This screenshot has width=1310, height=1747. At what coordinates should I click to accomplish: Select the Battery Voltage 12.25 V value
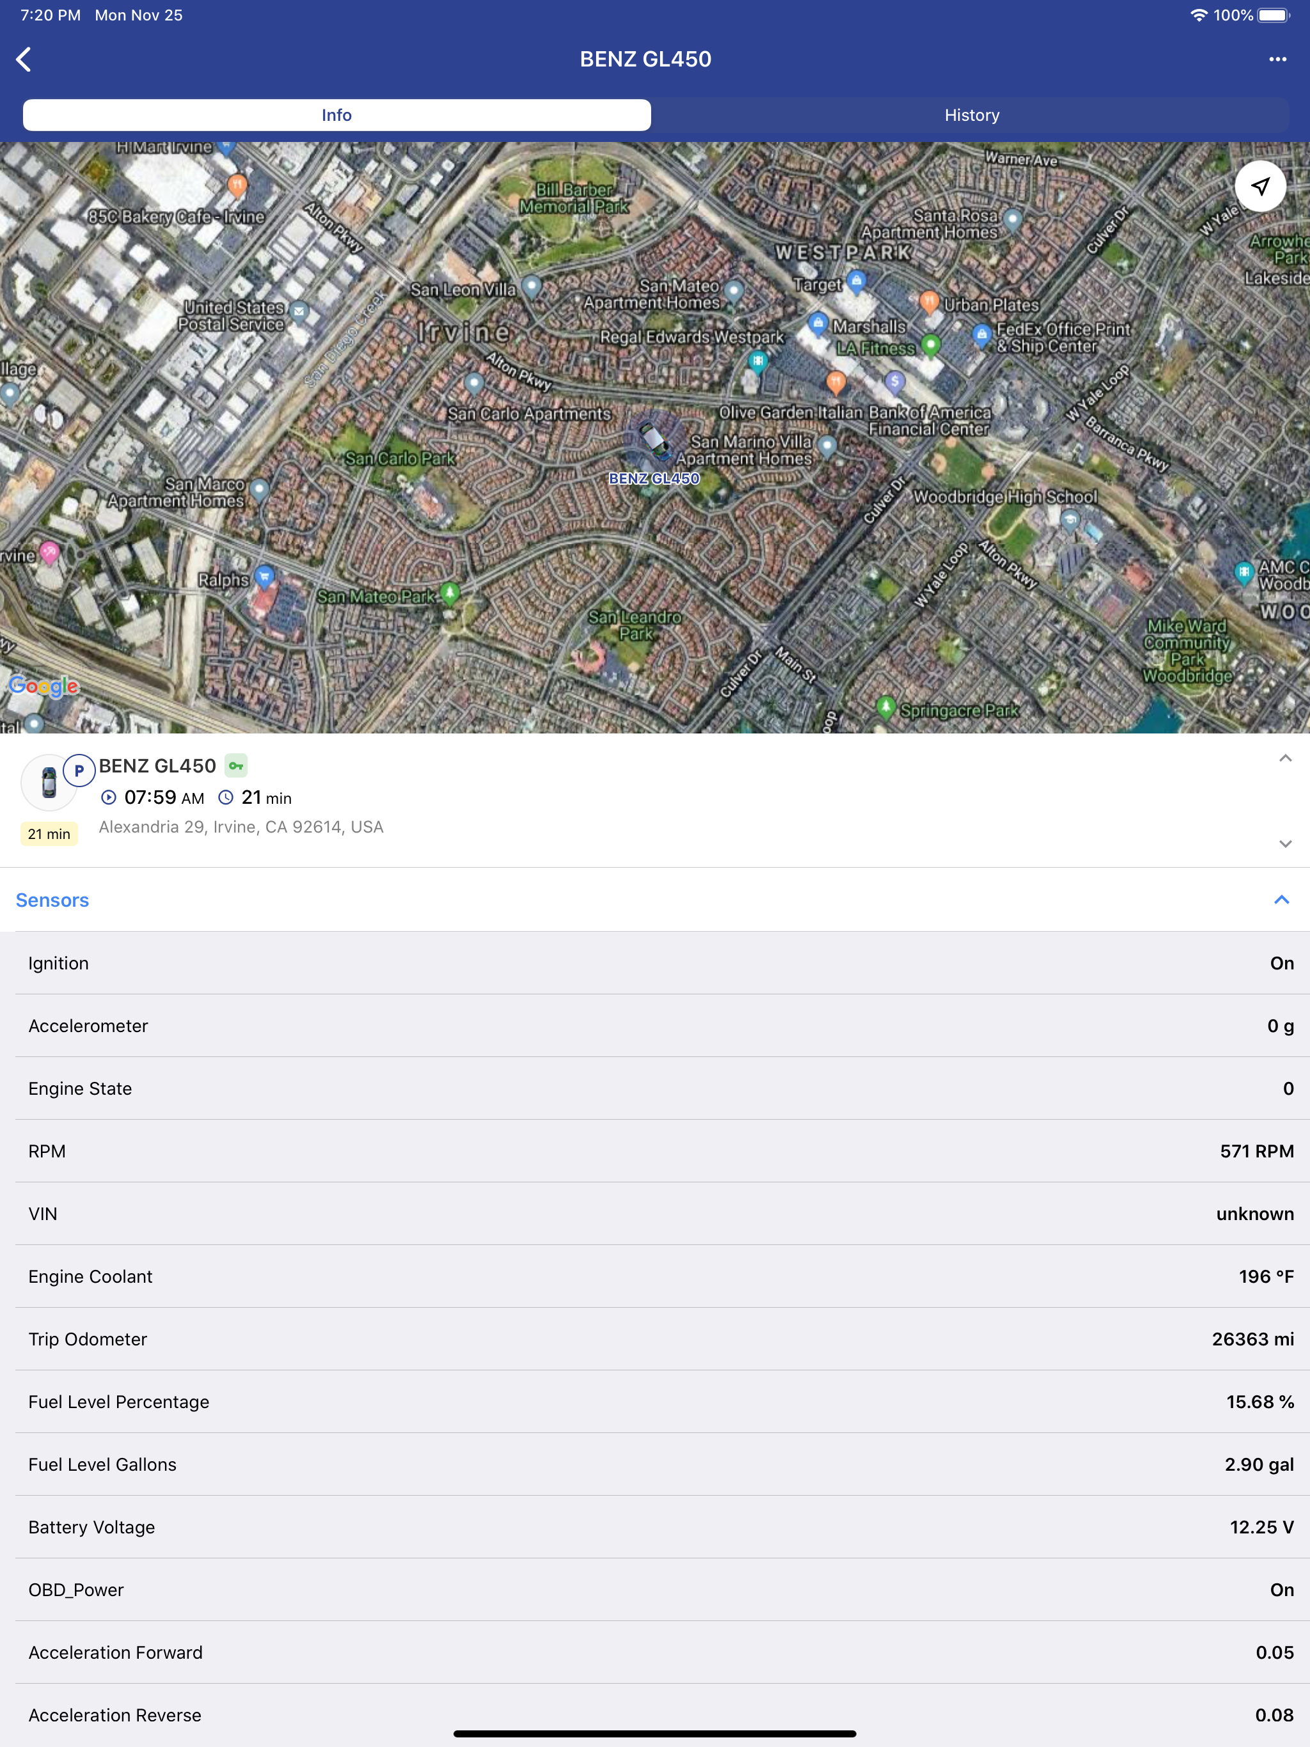tap(1261, 1526)
